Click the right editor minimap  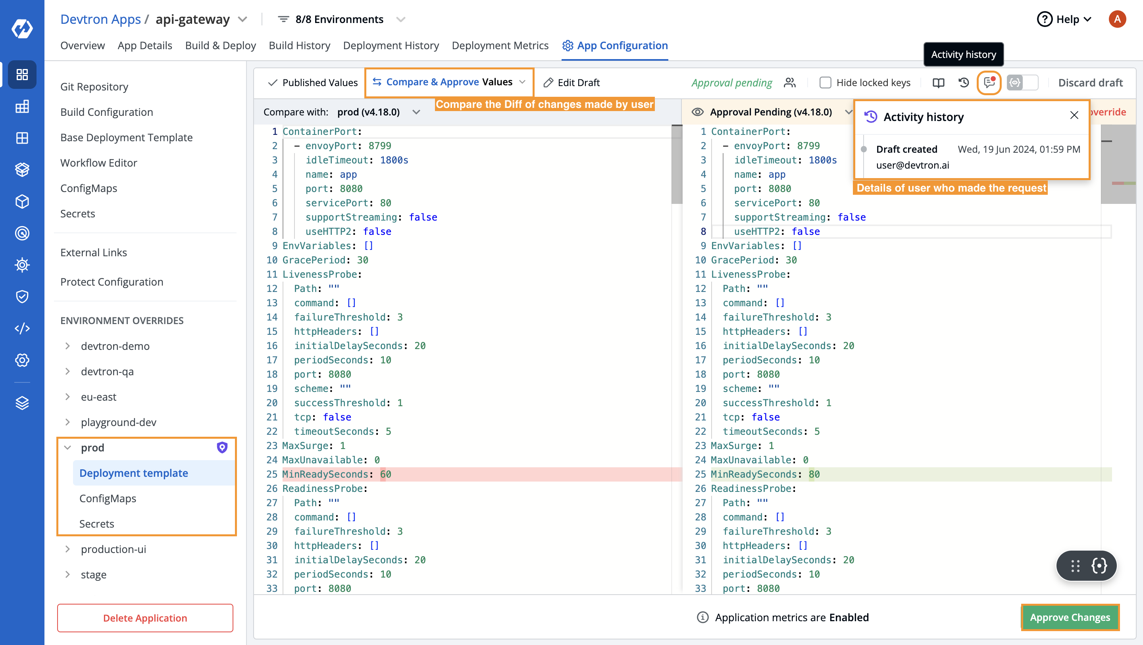[x=1118, y=164]
